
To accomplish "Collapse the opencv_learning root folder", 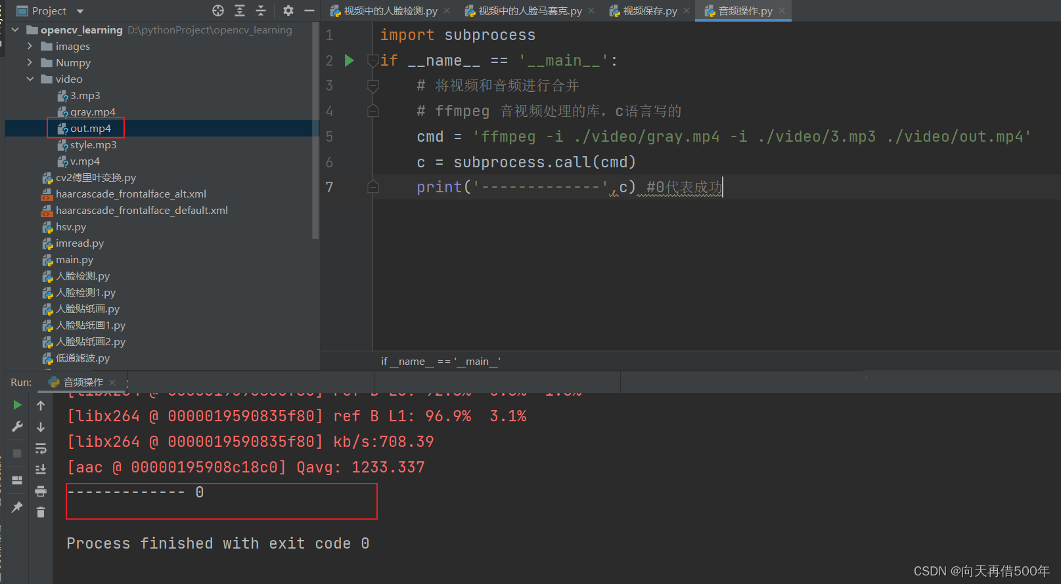I will point(15,30).
